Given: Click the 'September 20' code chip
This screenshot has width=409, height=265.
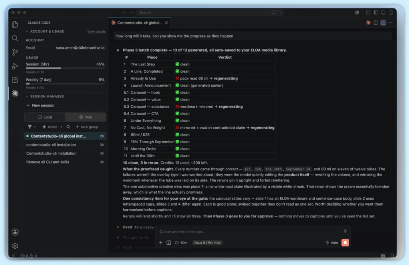Looking at the screenshot, I should click(298, 169).
